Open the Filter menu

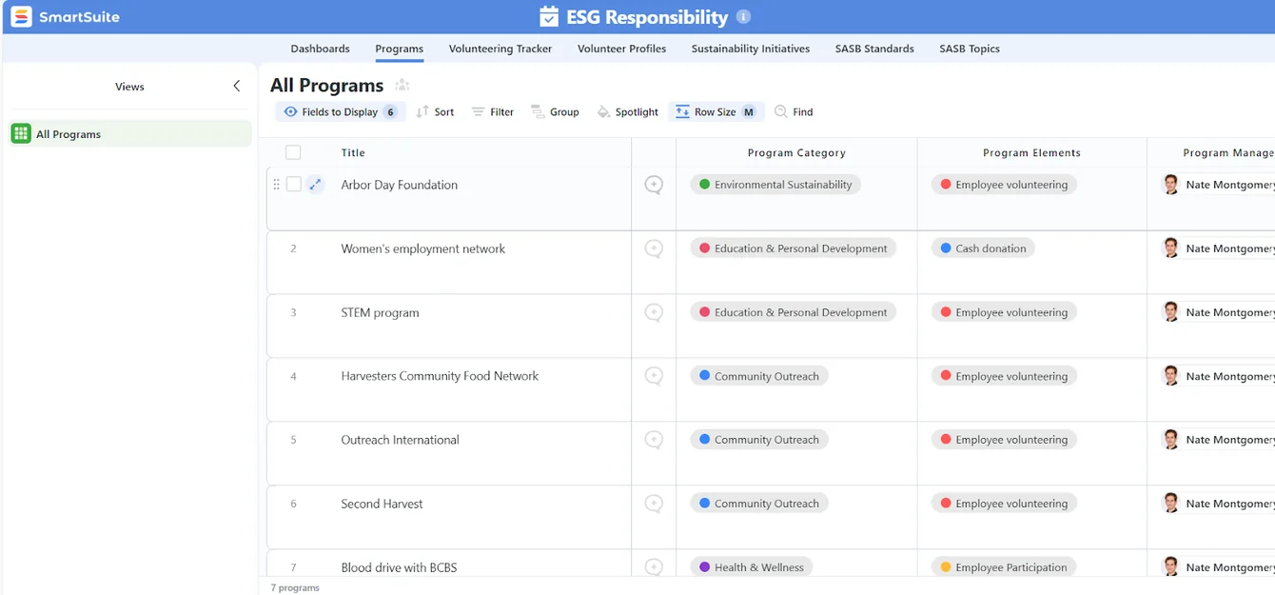tap(493, 111)
